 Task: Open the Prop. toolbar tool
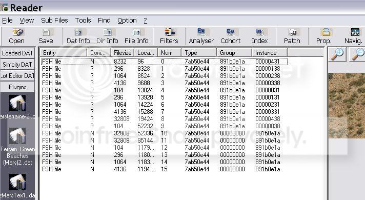(324, 36)
